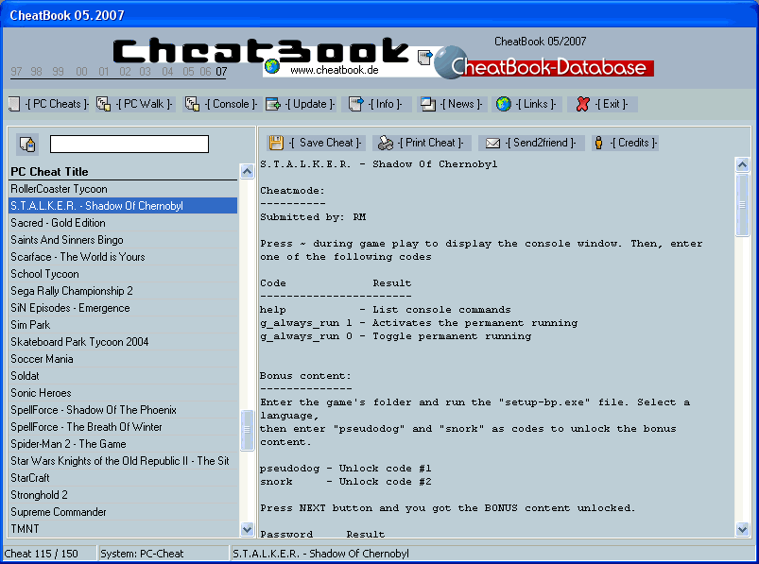Select S.T.A.L.K.E.R. - Shadow Of Chernobyl entry
The image size is (759, 564).
[x=123, y=206]
